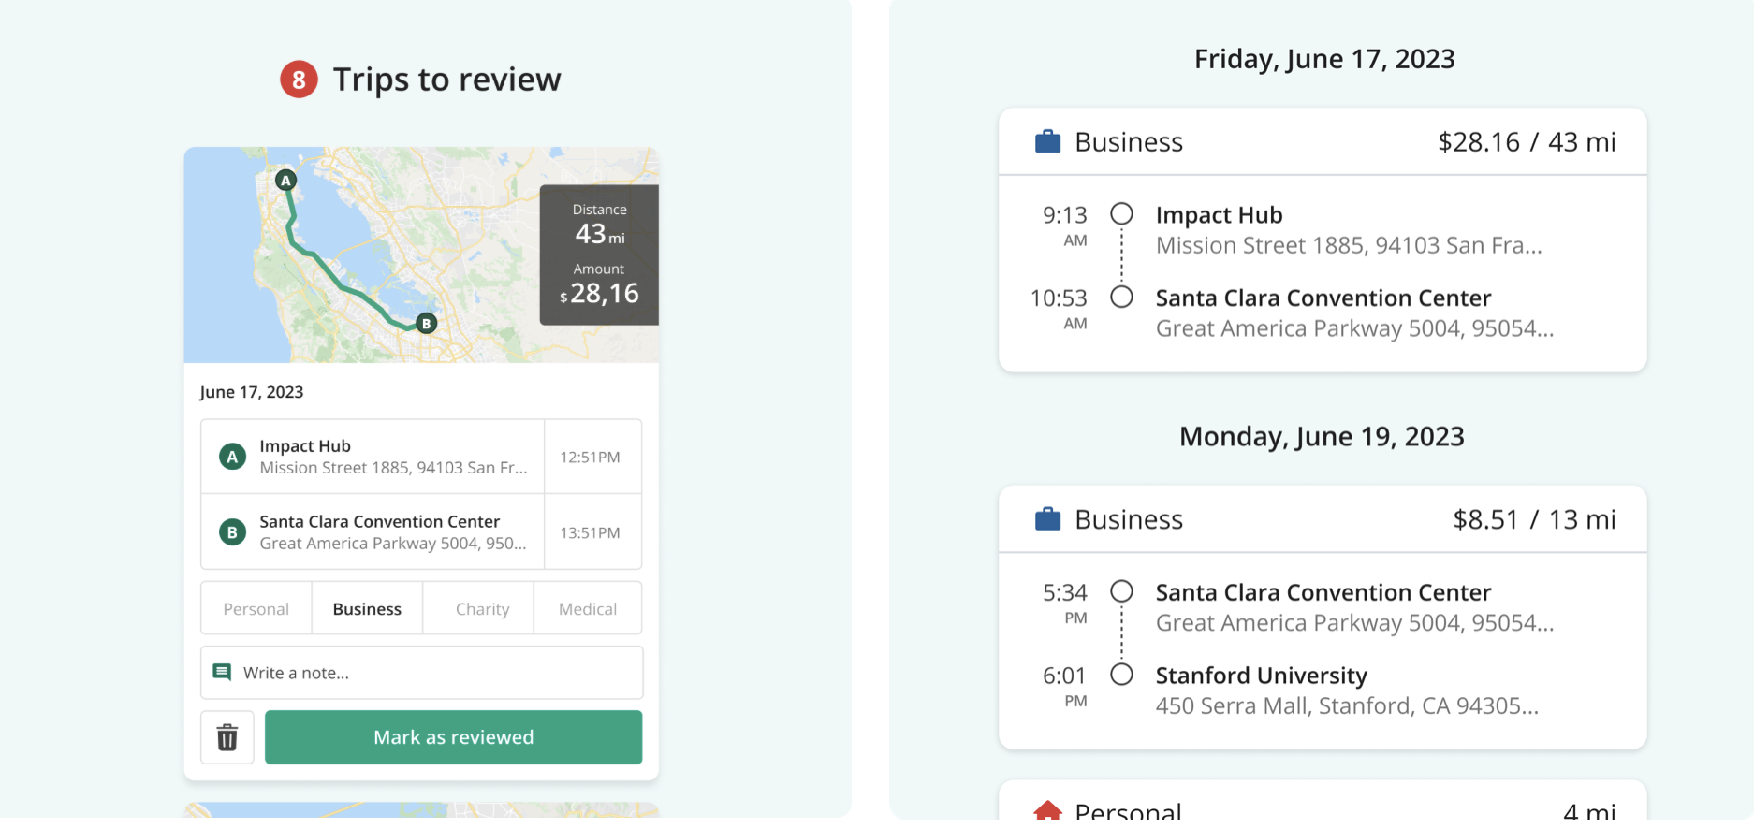
Task: Click briefcase icon on June 19 trip
Action: 1047,519
